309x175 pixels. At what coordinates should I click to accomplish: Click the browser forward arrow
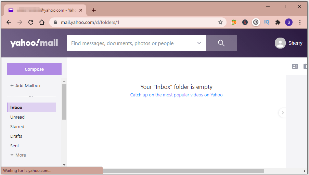[x=20, y=22]
